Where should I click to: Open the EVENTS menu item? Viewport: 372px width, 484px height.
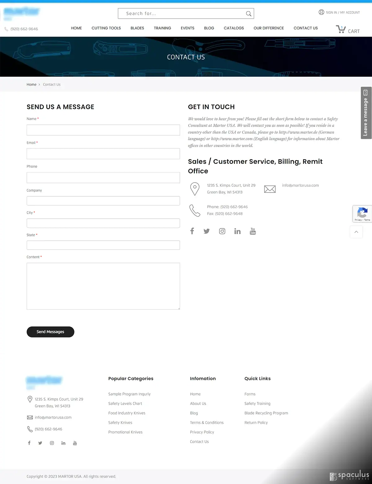click(x=188, y=28)
